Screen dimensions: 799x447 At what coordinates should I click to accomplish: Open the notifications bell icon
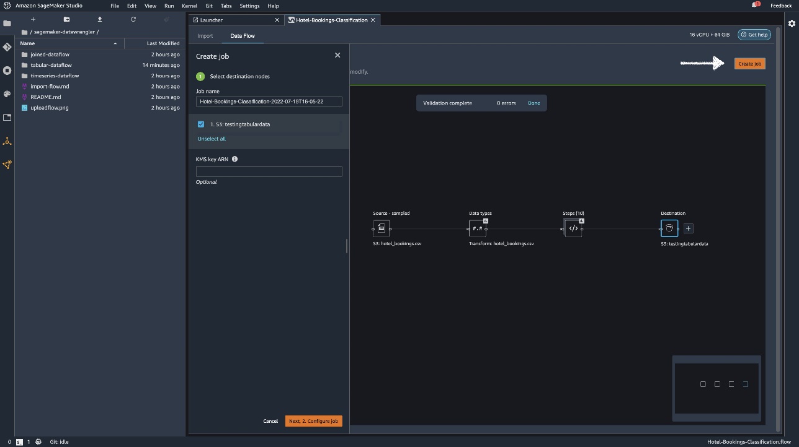pyautogui.click(x=756, y=5)
